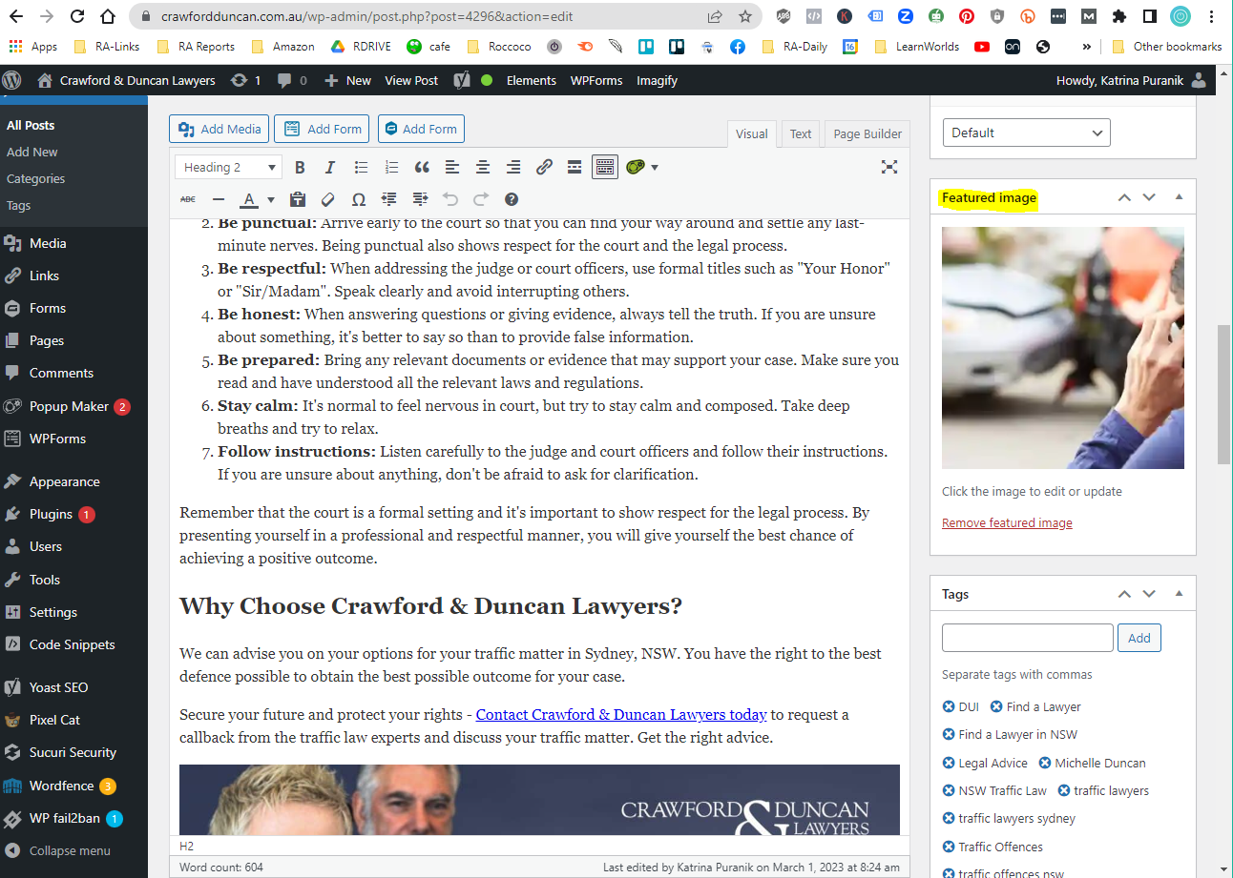Image resolution: width=1233 pixels, height=878 pixels.
Task: Select the Italic formatting icon
Action: pyautogui.click(x=330, y=166)
